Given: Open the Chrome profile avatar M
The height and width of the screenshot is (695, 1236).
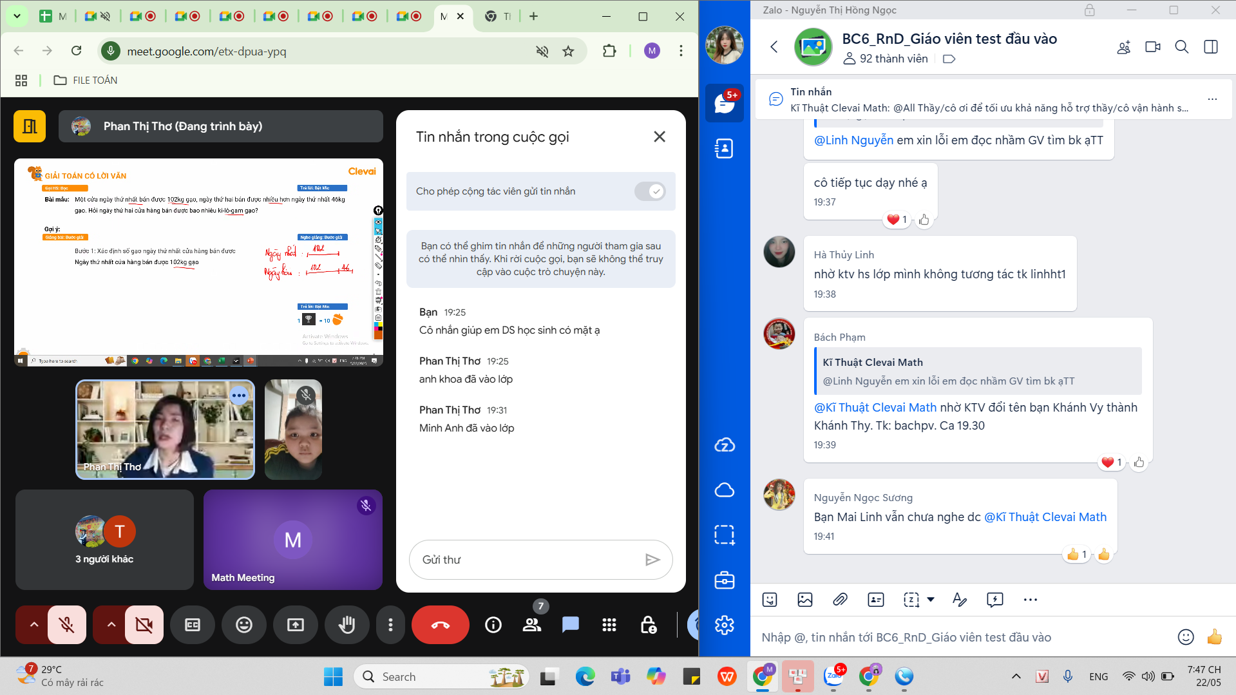Looking at the screenshot, I should (652, 51).
